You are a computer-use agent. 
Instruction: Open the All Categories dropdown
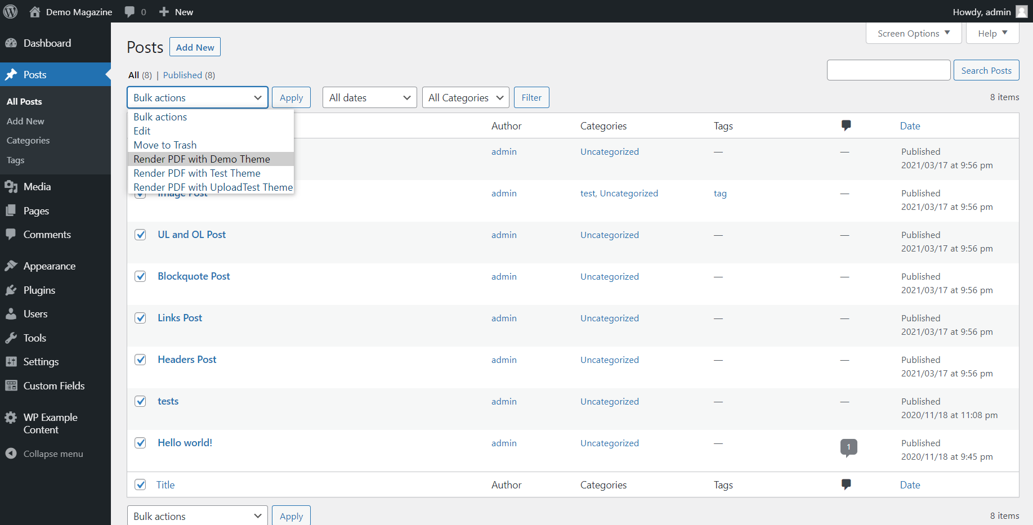[465, 97]
